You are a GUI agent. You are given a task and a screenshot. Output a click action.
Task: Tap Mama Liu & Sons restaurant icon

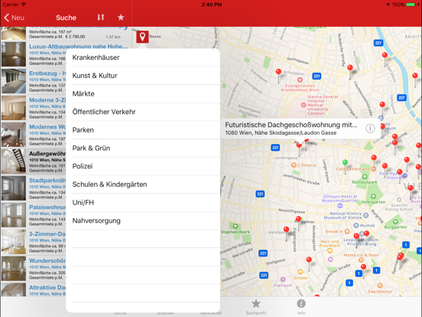click(361, 260)
